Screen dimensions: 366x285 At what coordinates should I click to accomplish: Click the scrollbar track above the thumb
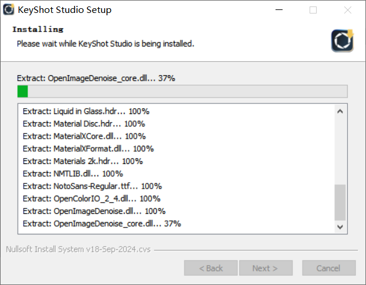340,151
